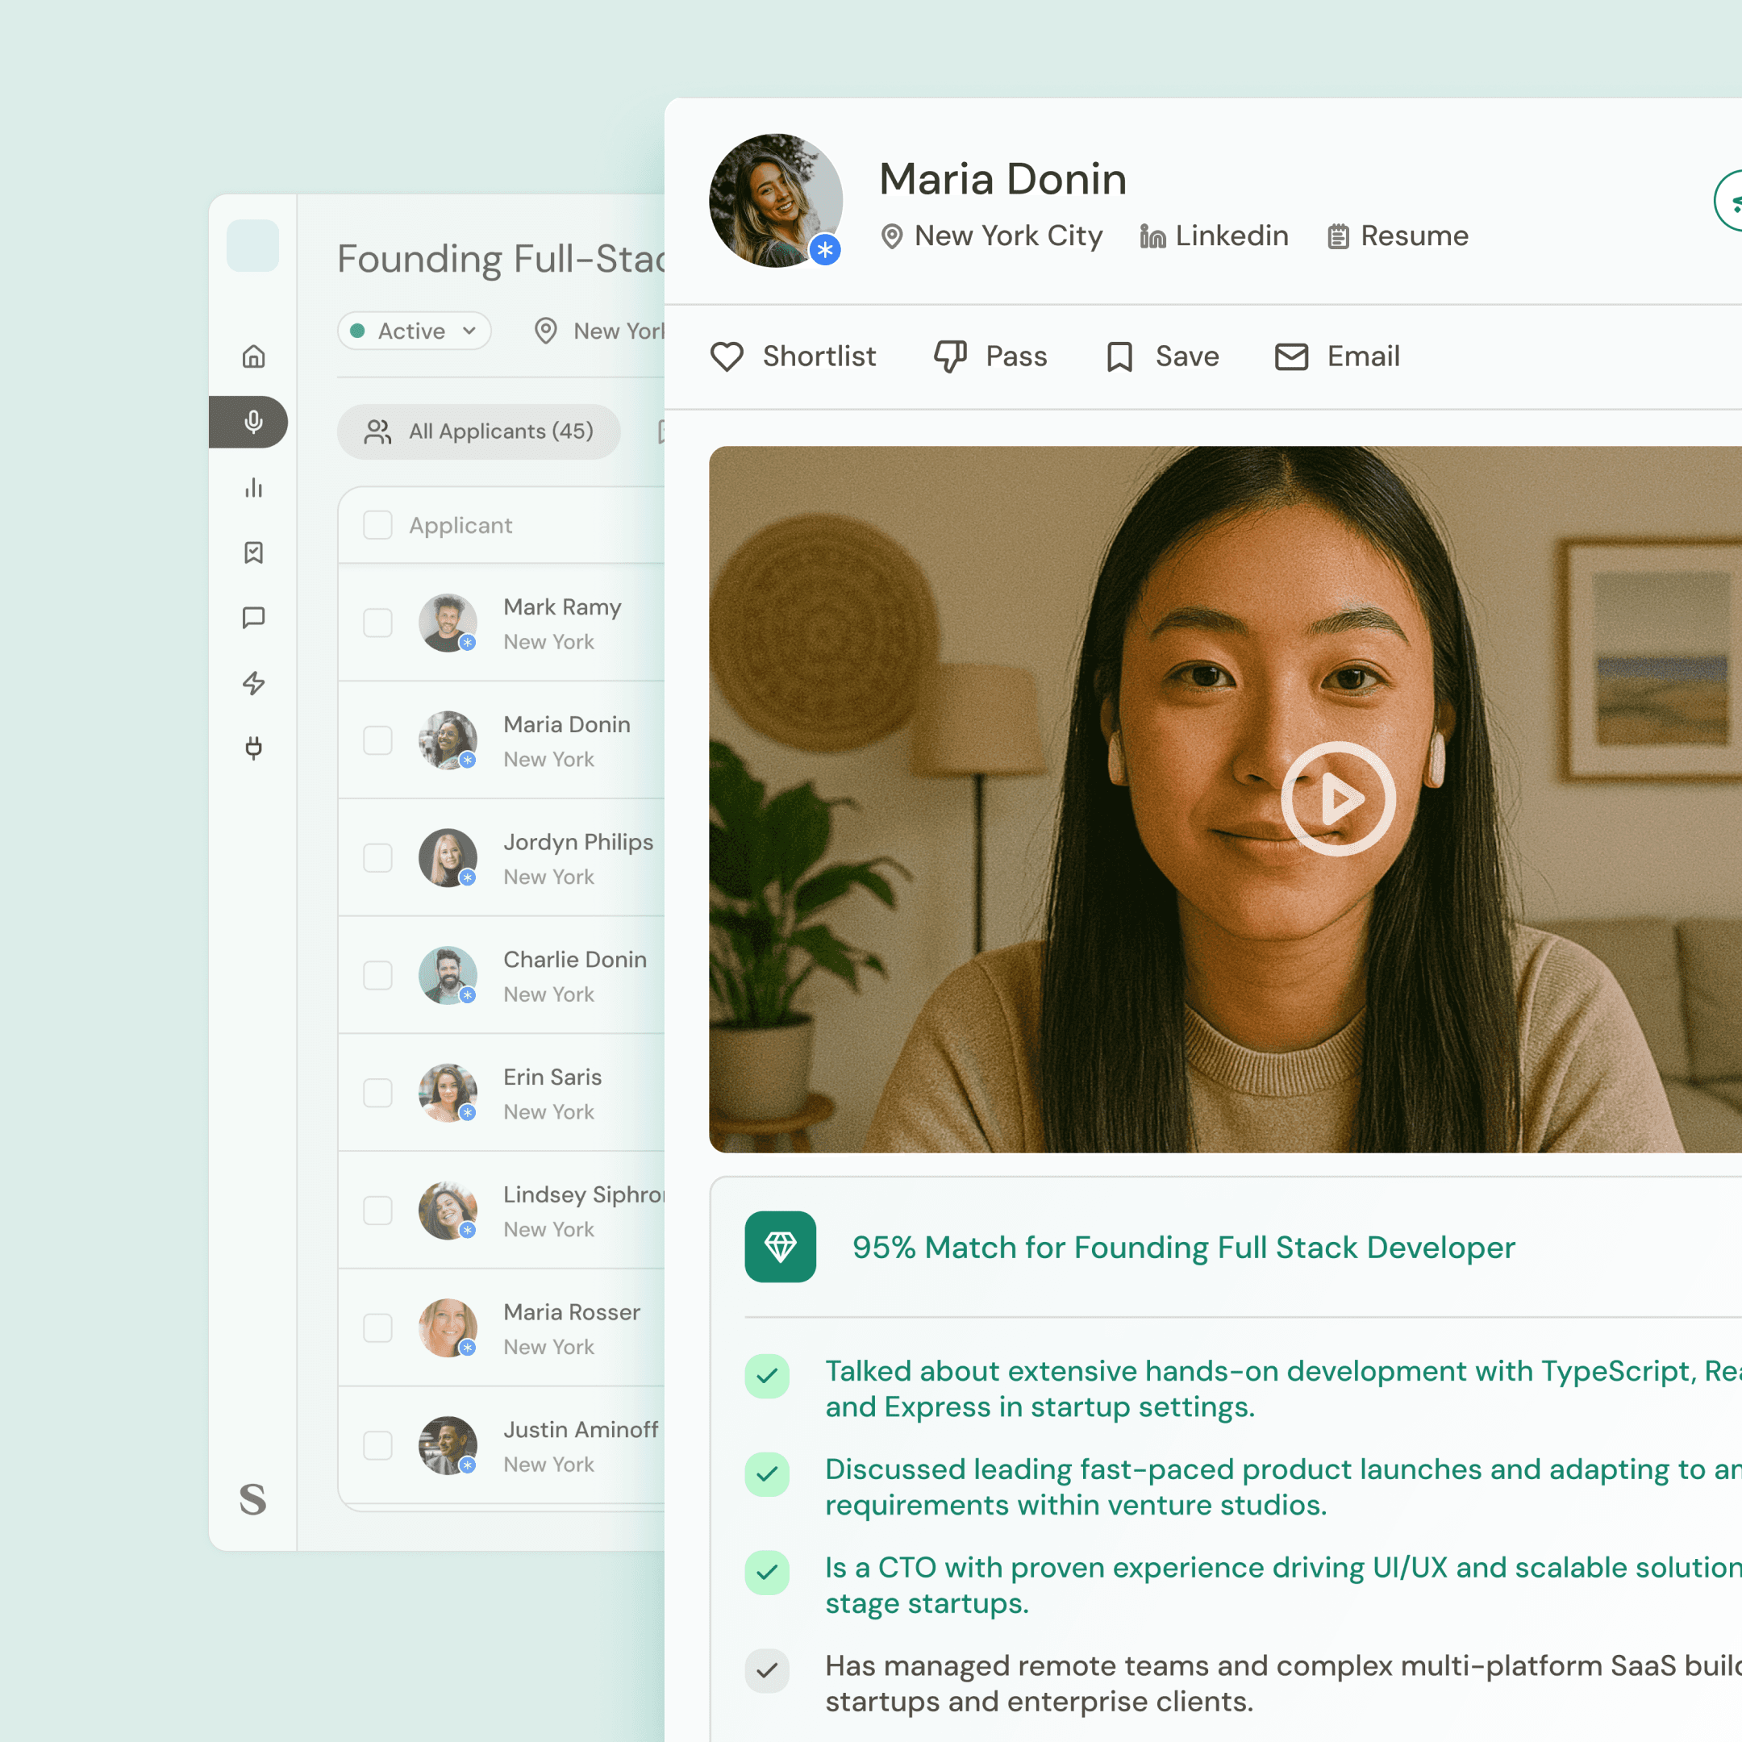Open Maria Donin's Linkedin link
The height and width of the screenshot is (1742, 1742).
1214,236
